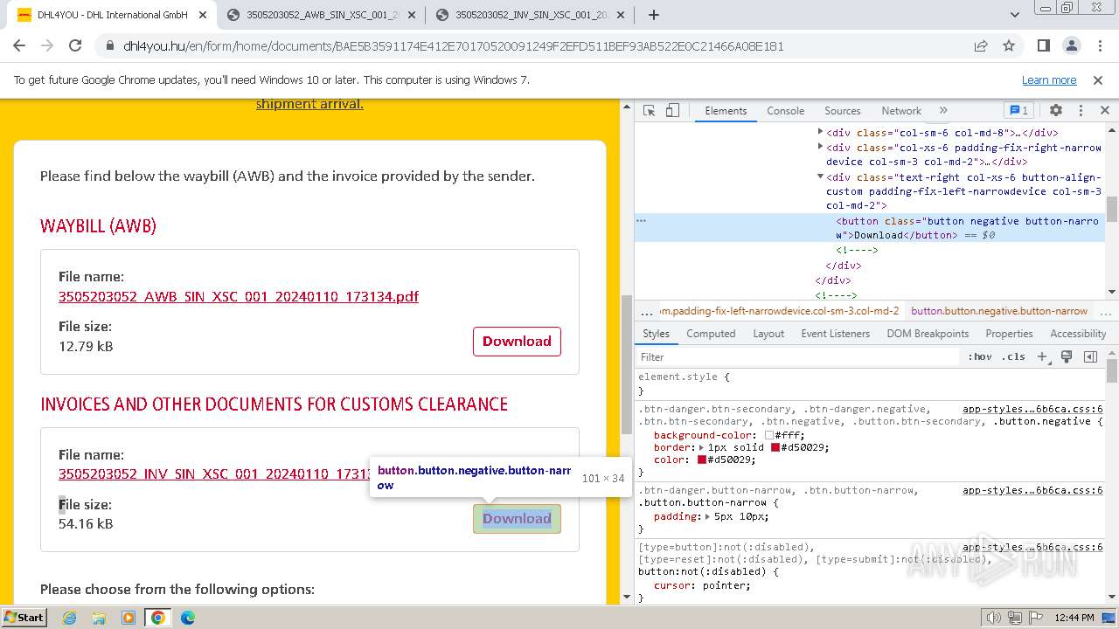The image size is (1119, 629).
Task: Open the color property #d50029 swatch
Action: [702, 460]
